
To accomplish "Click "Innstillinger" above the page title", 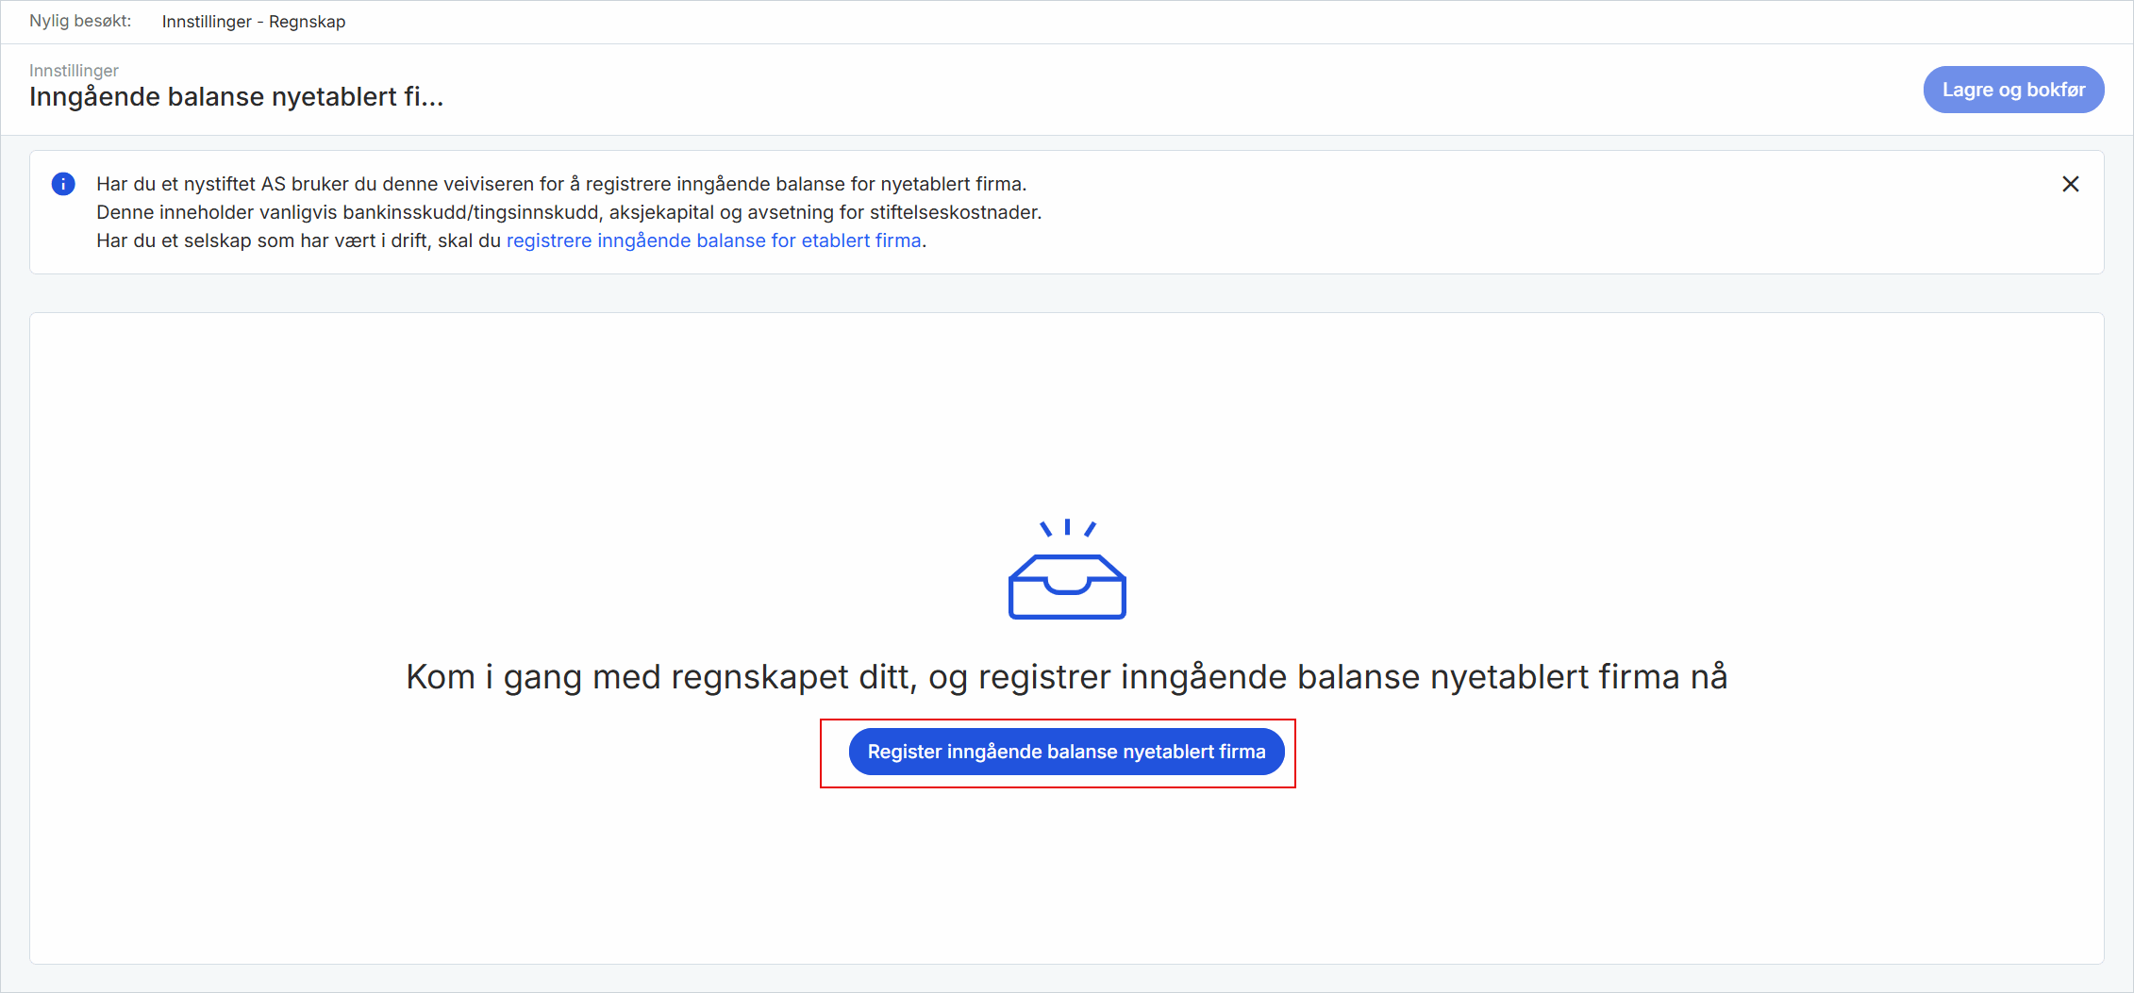I will coord(74,70).
